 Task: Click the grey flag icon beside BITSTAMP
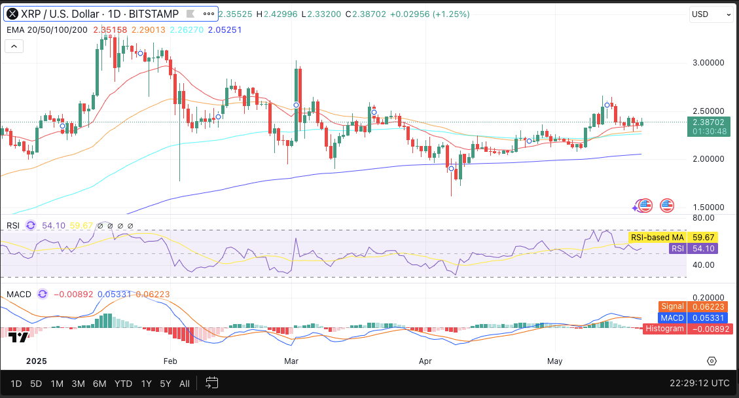point(191,14)
